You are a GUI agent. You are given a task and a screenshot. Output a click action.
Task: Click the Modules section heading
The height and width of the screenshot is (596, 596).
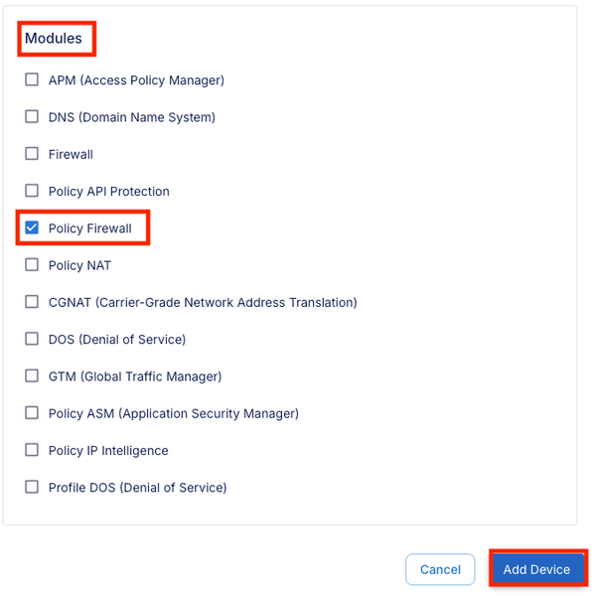pyautogui.click(x=54, y=39)
